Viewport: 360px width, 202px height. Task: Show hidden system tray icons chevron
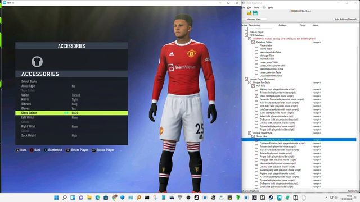tap(326, 198)
